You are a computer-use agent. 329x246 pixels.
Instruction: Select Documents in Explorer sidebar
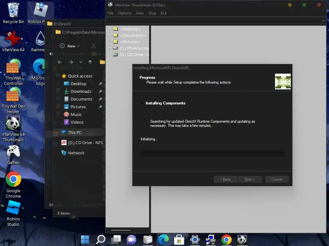(78, 99)
